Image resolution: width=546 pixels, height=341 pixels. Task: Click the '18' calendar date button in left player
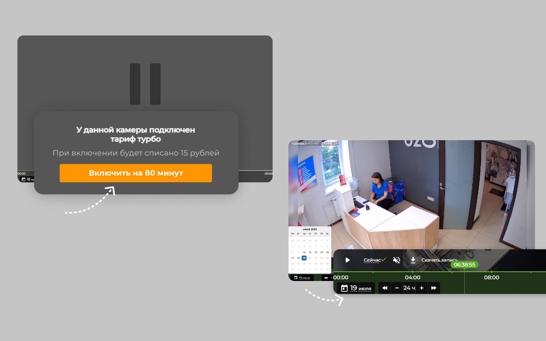pyautogui.click(x=27, y=179)
